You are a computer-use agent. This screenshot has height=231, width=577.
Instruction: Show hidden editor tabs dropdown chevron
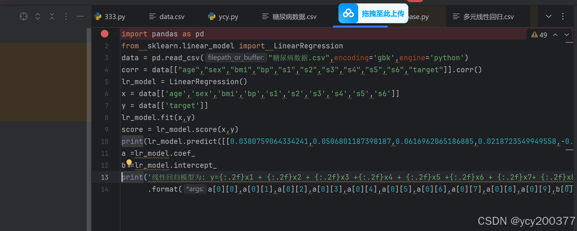(x=549, y=16)
